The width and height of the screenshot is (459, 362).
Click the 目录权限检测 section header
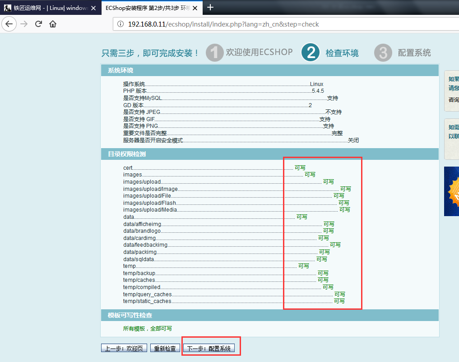tap(269, 154)
